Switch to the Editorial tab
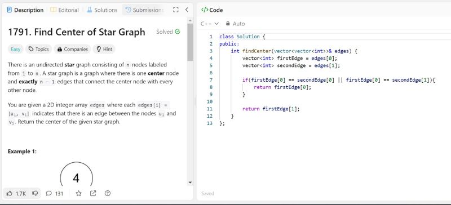Image resolution: width=451 pixels, height=205 pixels. coord(64,10)
